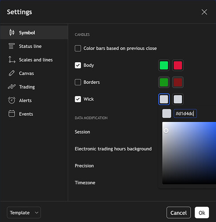Click the Session label

82,132
